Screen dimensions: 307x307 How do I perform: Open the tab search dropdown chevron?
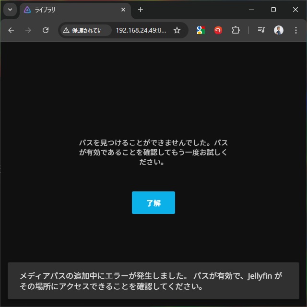pyautogui.click(x=10, y=10)
